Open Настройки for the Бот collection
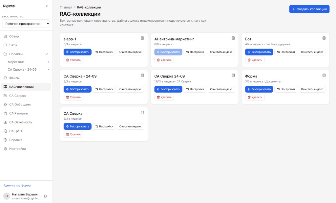This screenshot has height=203, width=336. (286, 52)
